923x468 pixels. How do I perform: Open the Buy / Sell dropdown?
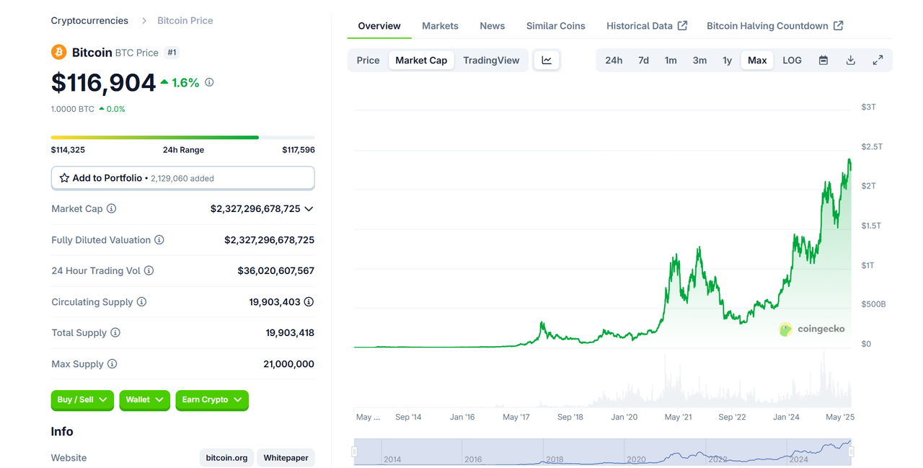pos(81,399)
